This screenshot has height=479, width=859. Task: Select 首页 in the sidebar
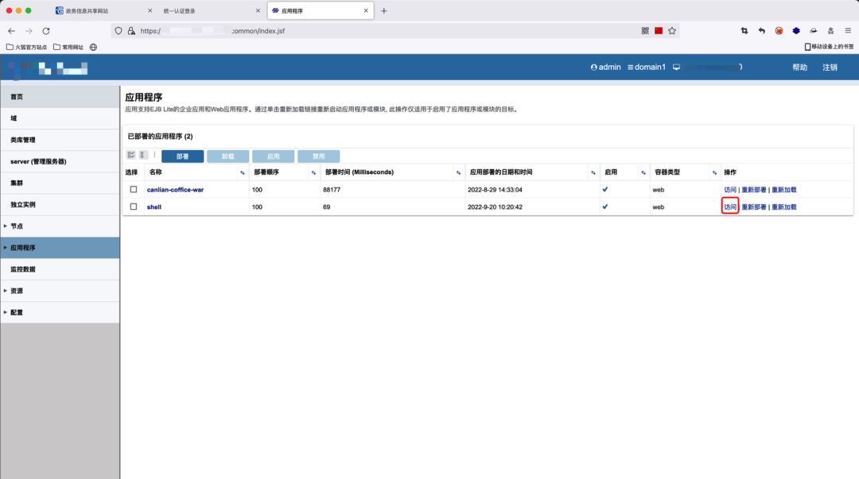60,97
